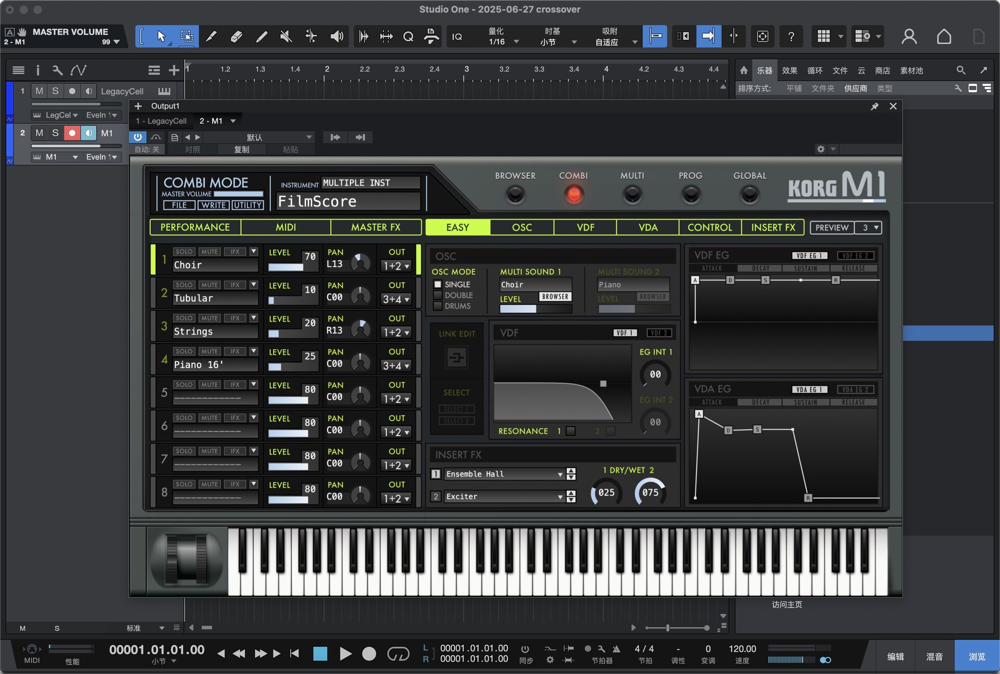Choose the Split tool
1000x674 pixels.
[211, 36]
